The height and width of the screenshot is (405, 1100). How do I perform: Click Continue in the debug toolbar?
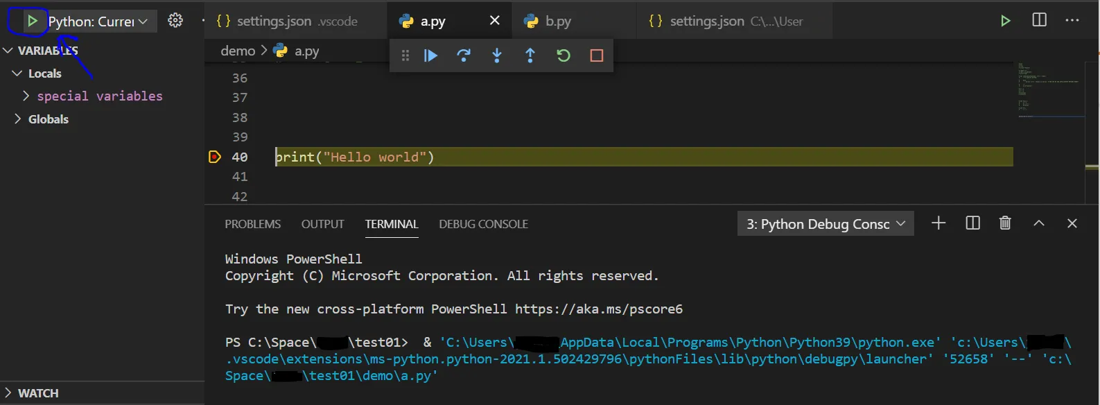tap(430, 55)
